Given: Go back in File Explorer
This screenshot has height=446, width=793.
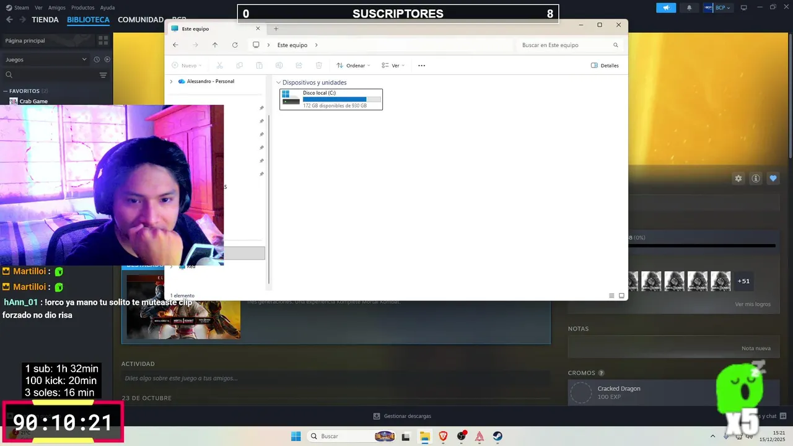Looking at the screenshot, I should tap(175, 45).
